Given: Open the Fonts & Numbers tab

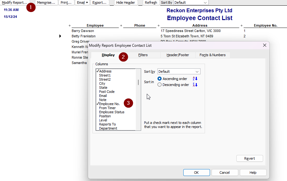Looking at the screenshot, I should click(x=212, y=55).
